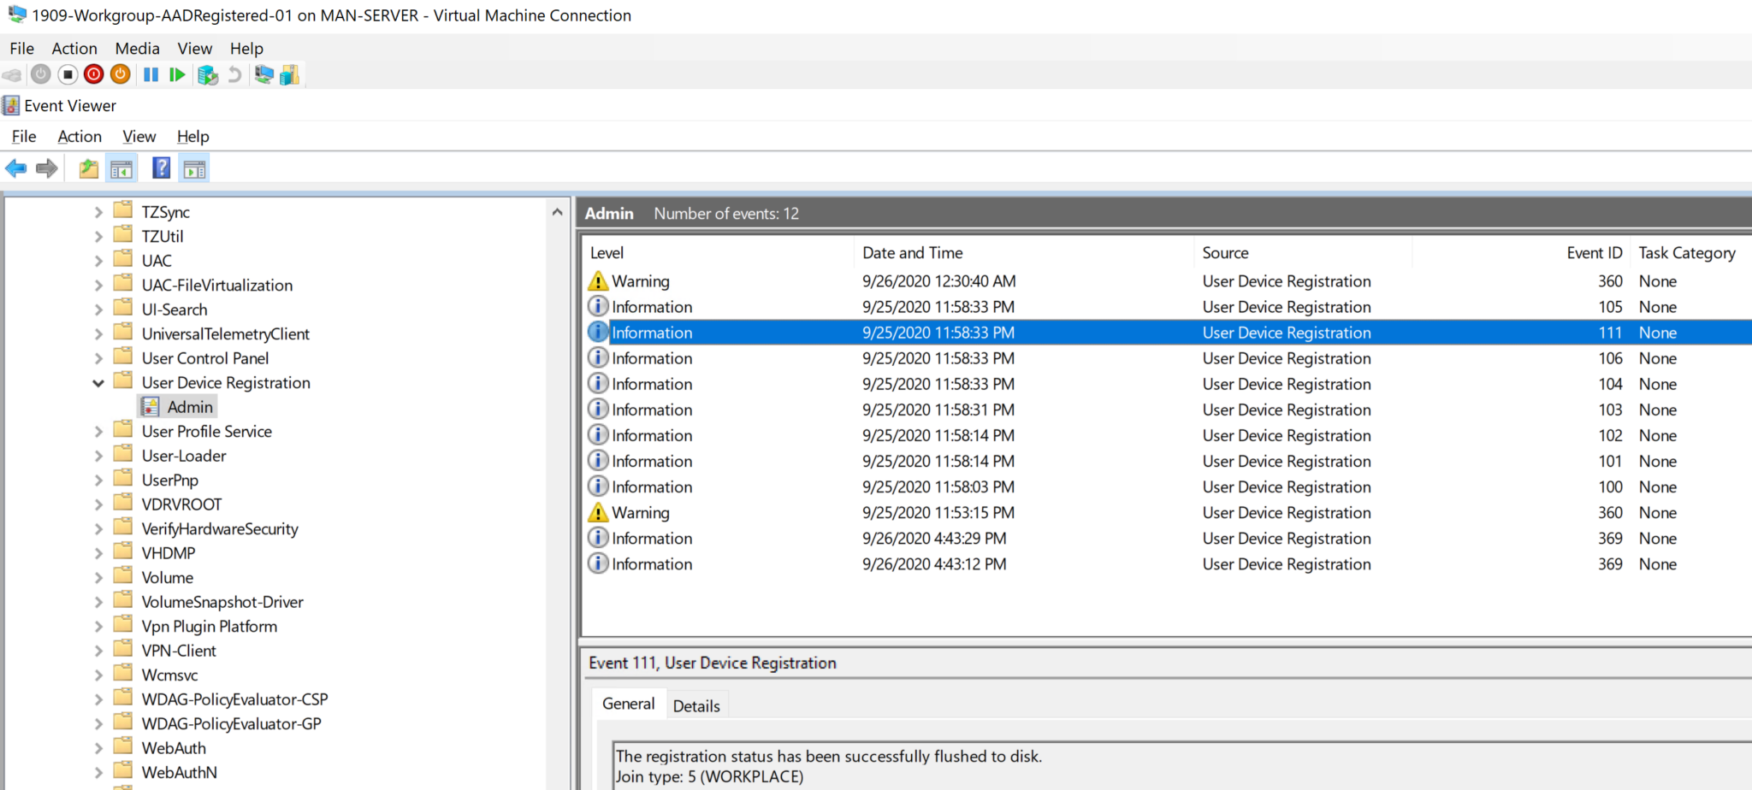
Task: Switch to Enhanced Session mode
Action: (263, 74)
